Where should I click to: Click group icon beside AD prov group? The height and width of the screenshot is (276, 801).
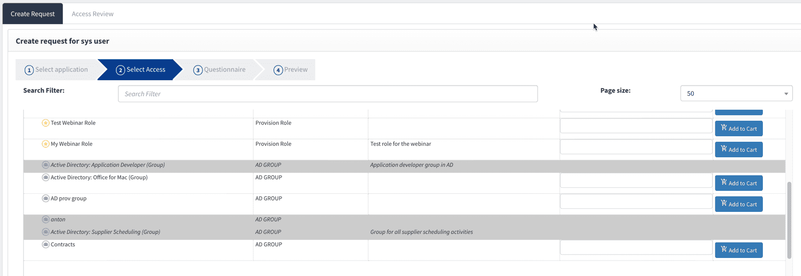[45, 199]
